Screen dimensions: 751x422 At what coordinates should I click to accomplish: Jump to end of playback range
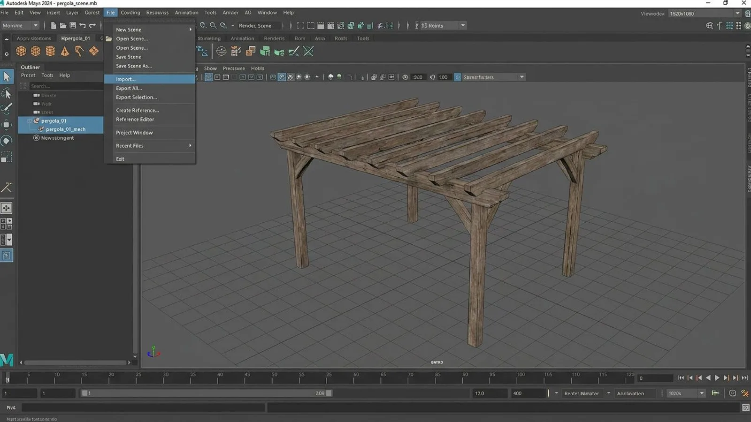pos(744,378)
